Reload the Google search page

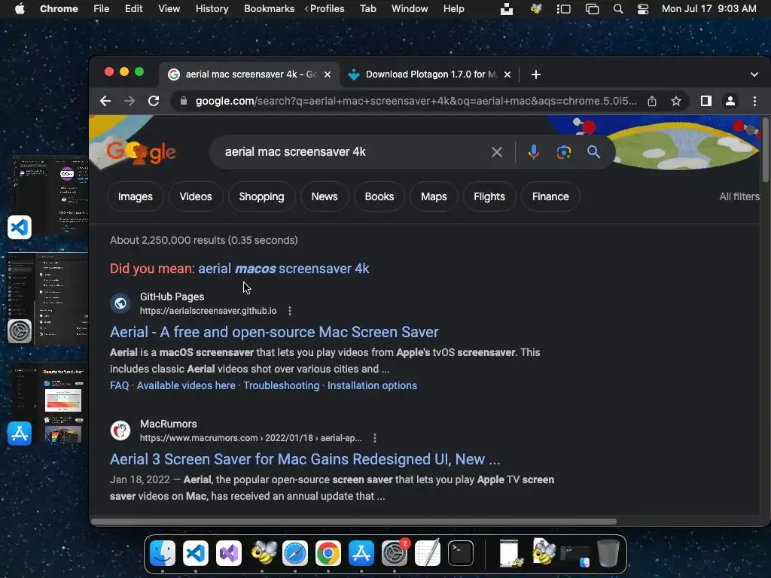click(154, 102)
